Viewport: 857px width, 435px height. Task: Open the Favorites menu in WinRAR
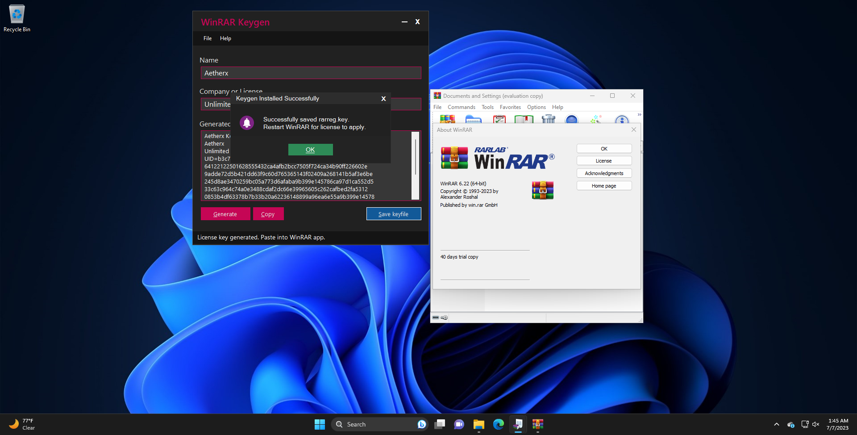click(x=510, y=107)
